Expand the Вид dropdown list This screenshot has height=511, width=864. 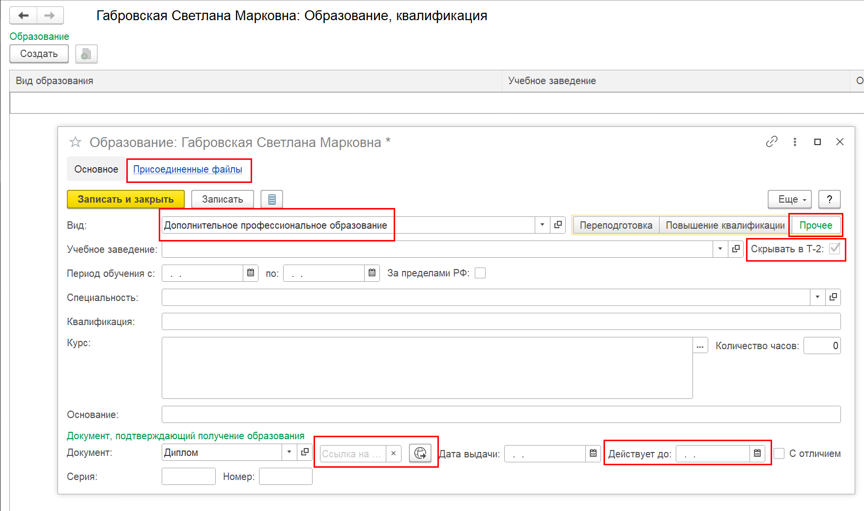coord(542,225)
